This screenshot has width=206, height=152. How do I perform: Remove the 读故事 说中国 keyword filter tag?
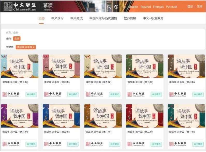(34, 47)
